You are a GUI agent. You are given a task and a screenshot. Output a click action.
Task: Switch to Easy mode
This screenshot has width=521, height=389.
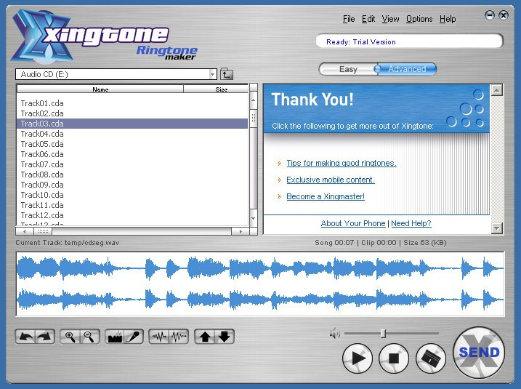coord(348,69)
